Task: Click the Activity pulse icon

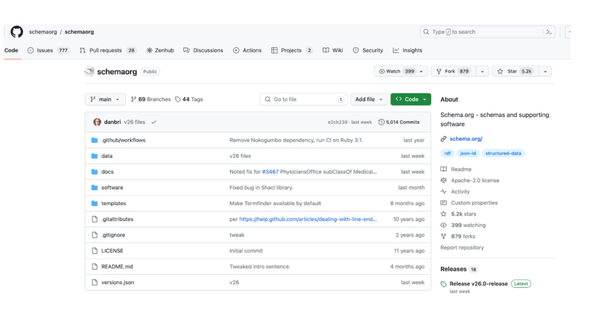Action: click(x=443, y=192)
